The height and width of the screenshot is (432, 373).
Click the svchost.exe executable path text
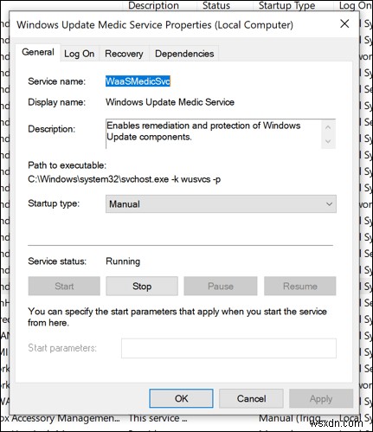point(124,179)
